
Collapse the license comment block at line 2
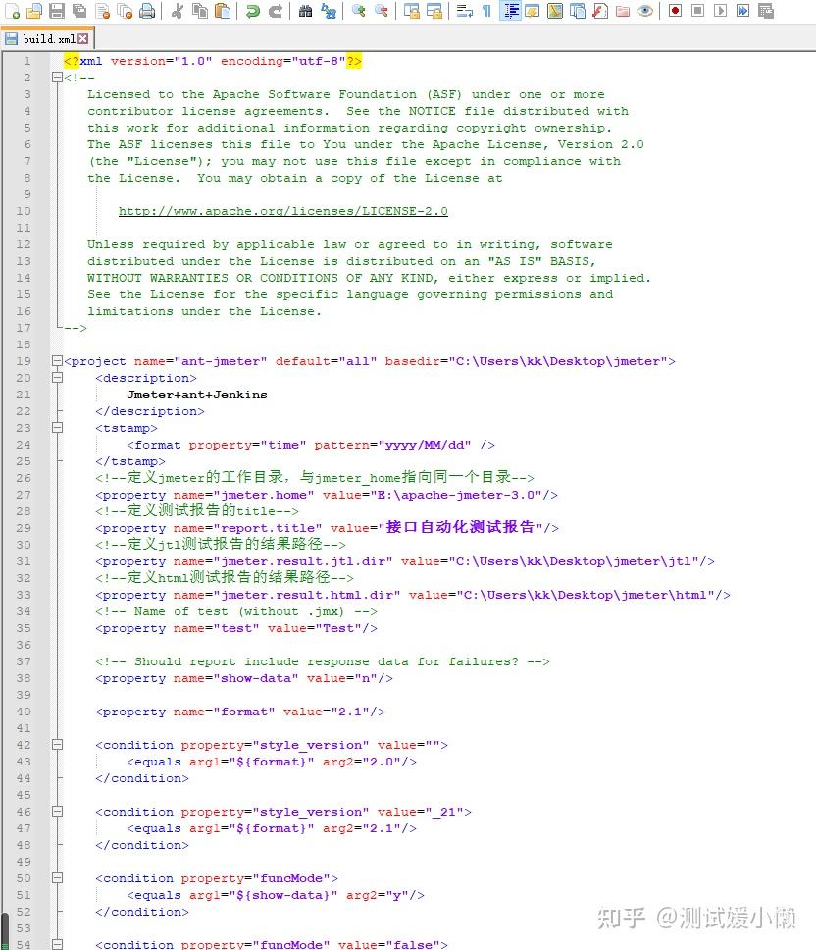[57, 77]
